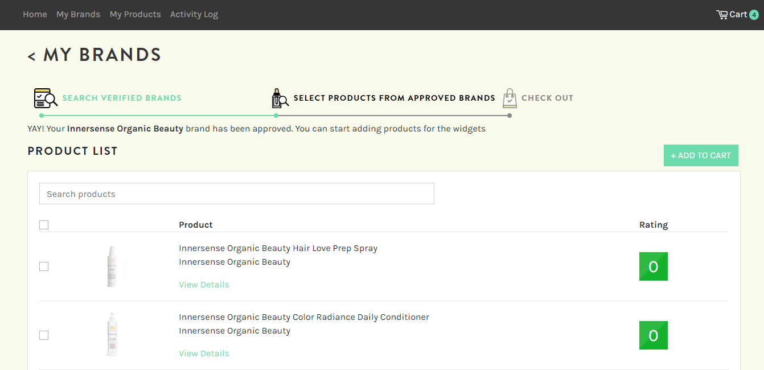Check the Color Radiance Daily Conditioner checkbox

point(44,335)
